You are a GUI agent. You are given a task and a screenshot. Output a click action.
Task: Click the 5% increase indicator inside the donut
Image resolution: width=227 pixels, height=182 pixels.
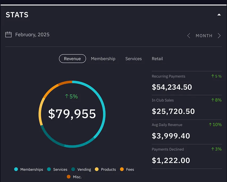click(72, 96)
